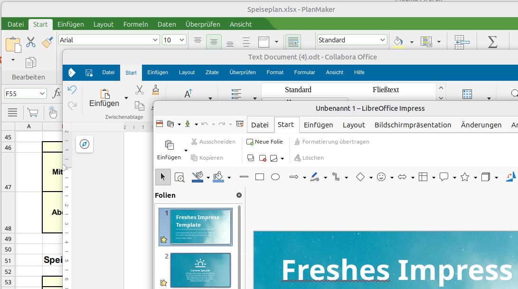
Task: Open the Zitate tab in Collabora Office
Action: [x=212, y=72]
